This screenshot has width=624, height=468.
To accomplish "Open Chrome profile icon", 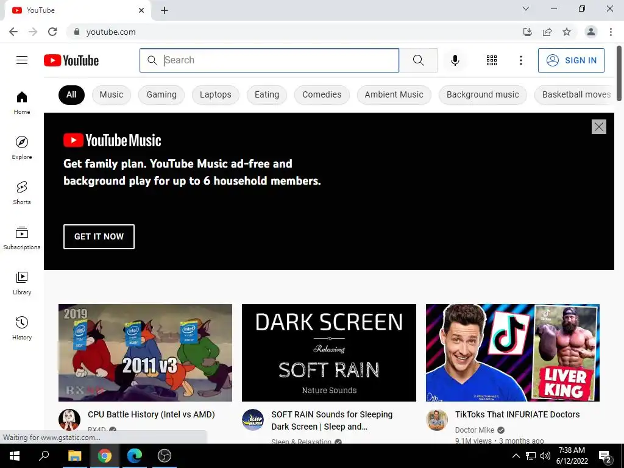I will coord(591,32).
